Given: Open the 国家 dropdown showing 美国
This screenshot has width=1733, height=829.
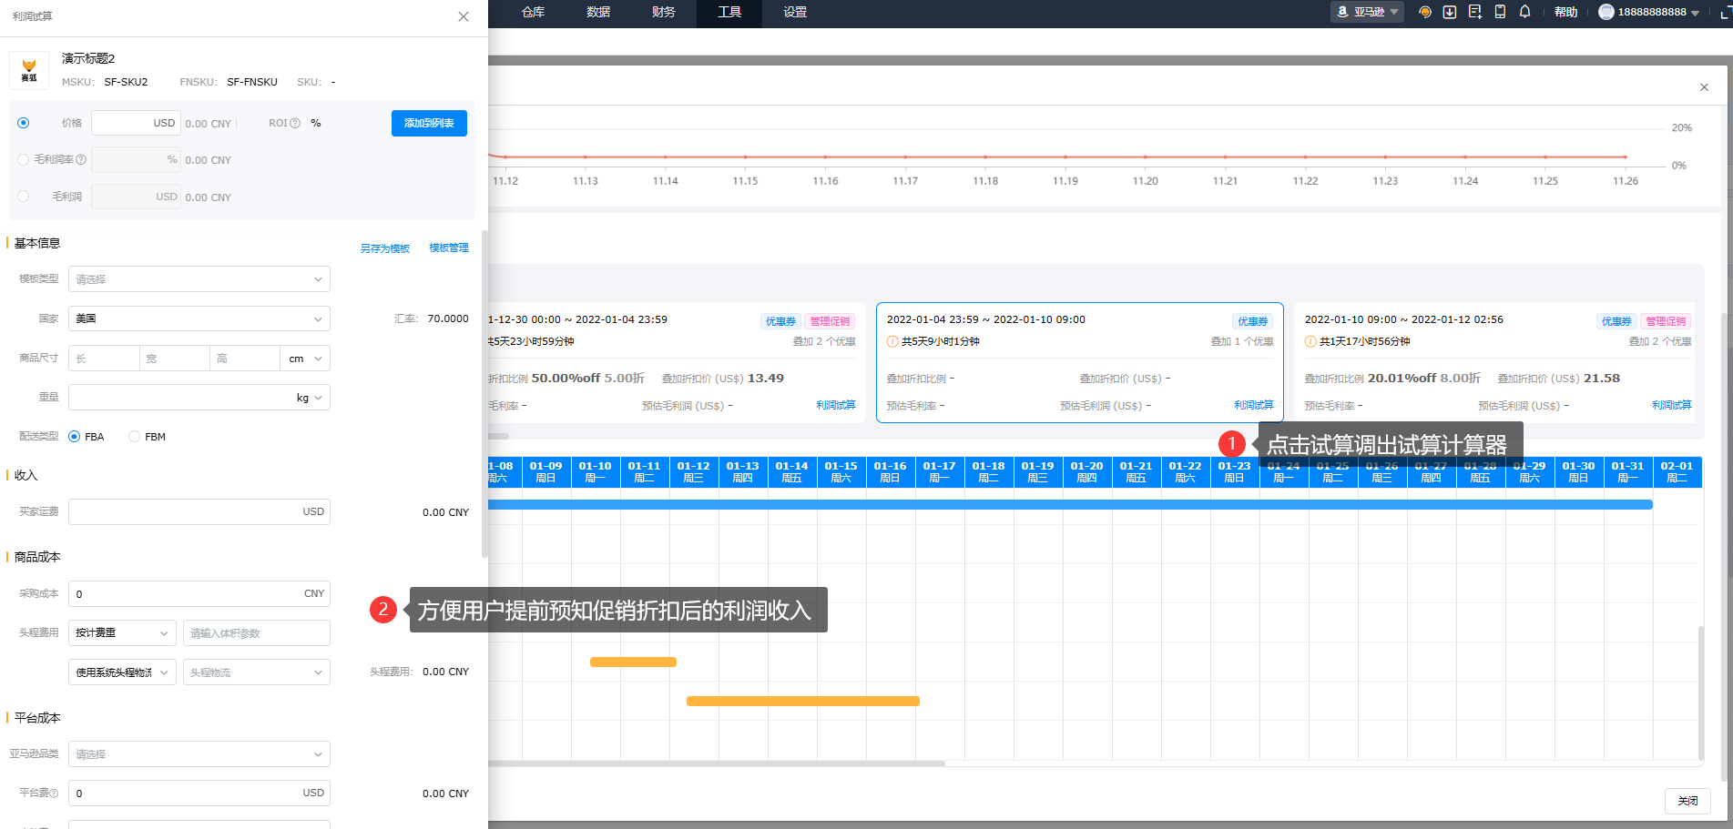Looking at the screenshot, I should (x=199, y=318).
